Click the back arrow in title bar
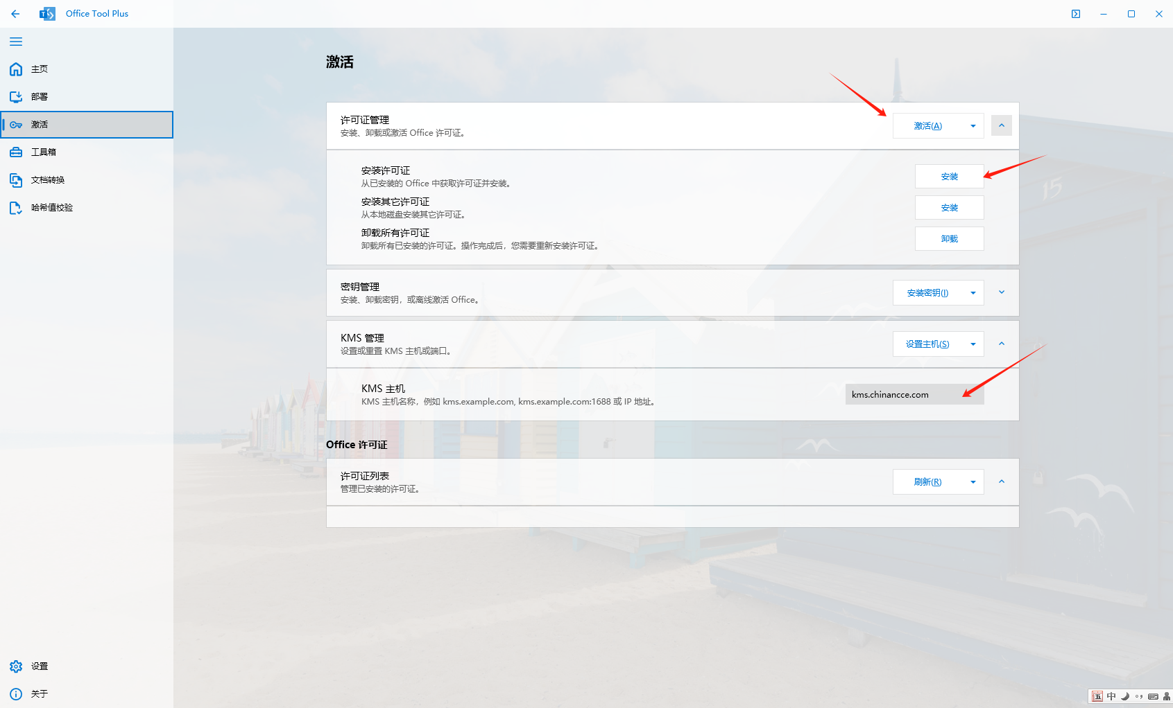This screenshot has height=708, width=1173. (x=15, y=14)
